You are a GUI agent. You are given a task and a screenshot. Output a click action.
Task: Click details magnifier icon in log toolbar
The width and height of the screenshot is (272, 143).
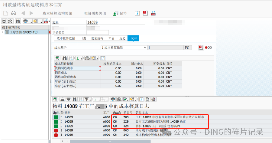pyautogui.click(x=55, y=100)
